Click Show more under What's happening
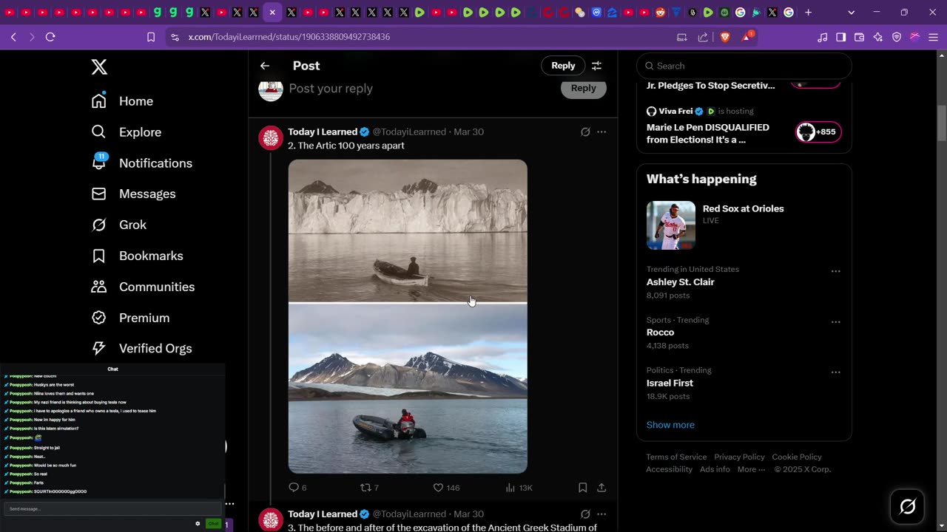Image resolution: width=947 pixels, height=532 pixels. 670,425
